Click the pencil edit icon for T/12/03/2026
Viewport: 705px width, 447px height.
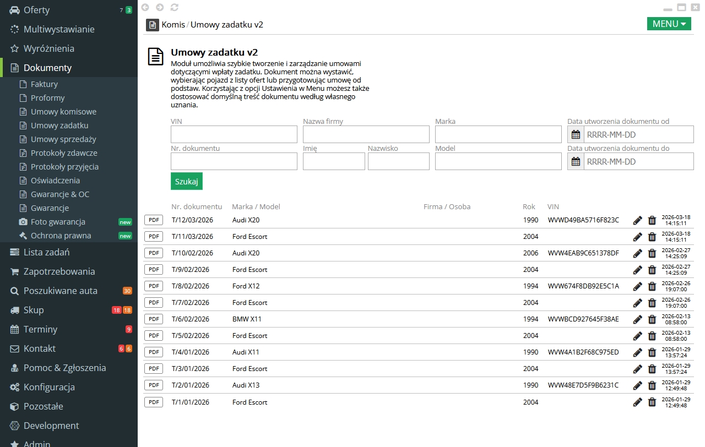tap(637, 220)
